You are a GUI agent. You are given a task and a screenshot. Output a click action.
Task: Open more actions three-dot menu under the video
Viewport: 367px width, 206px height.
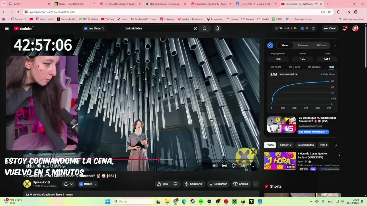pos(256,184)
